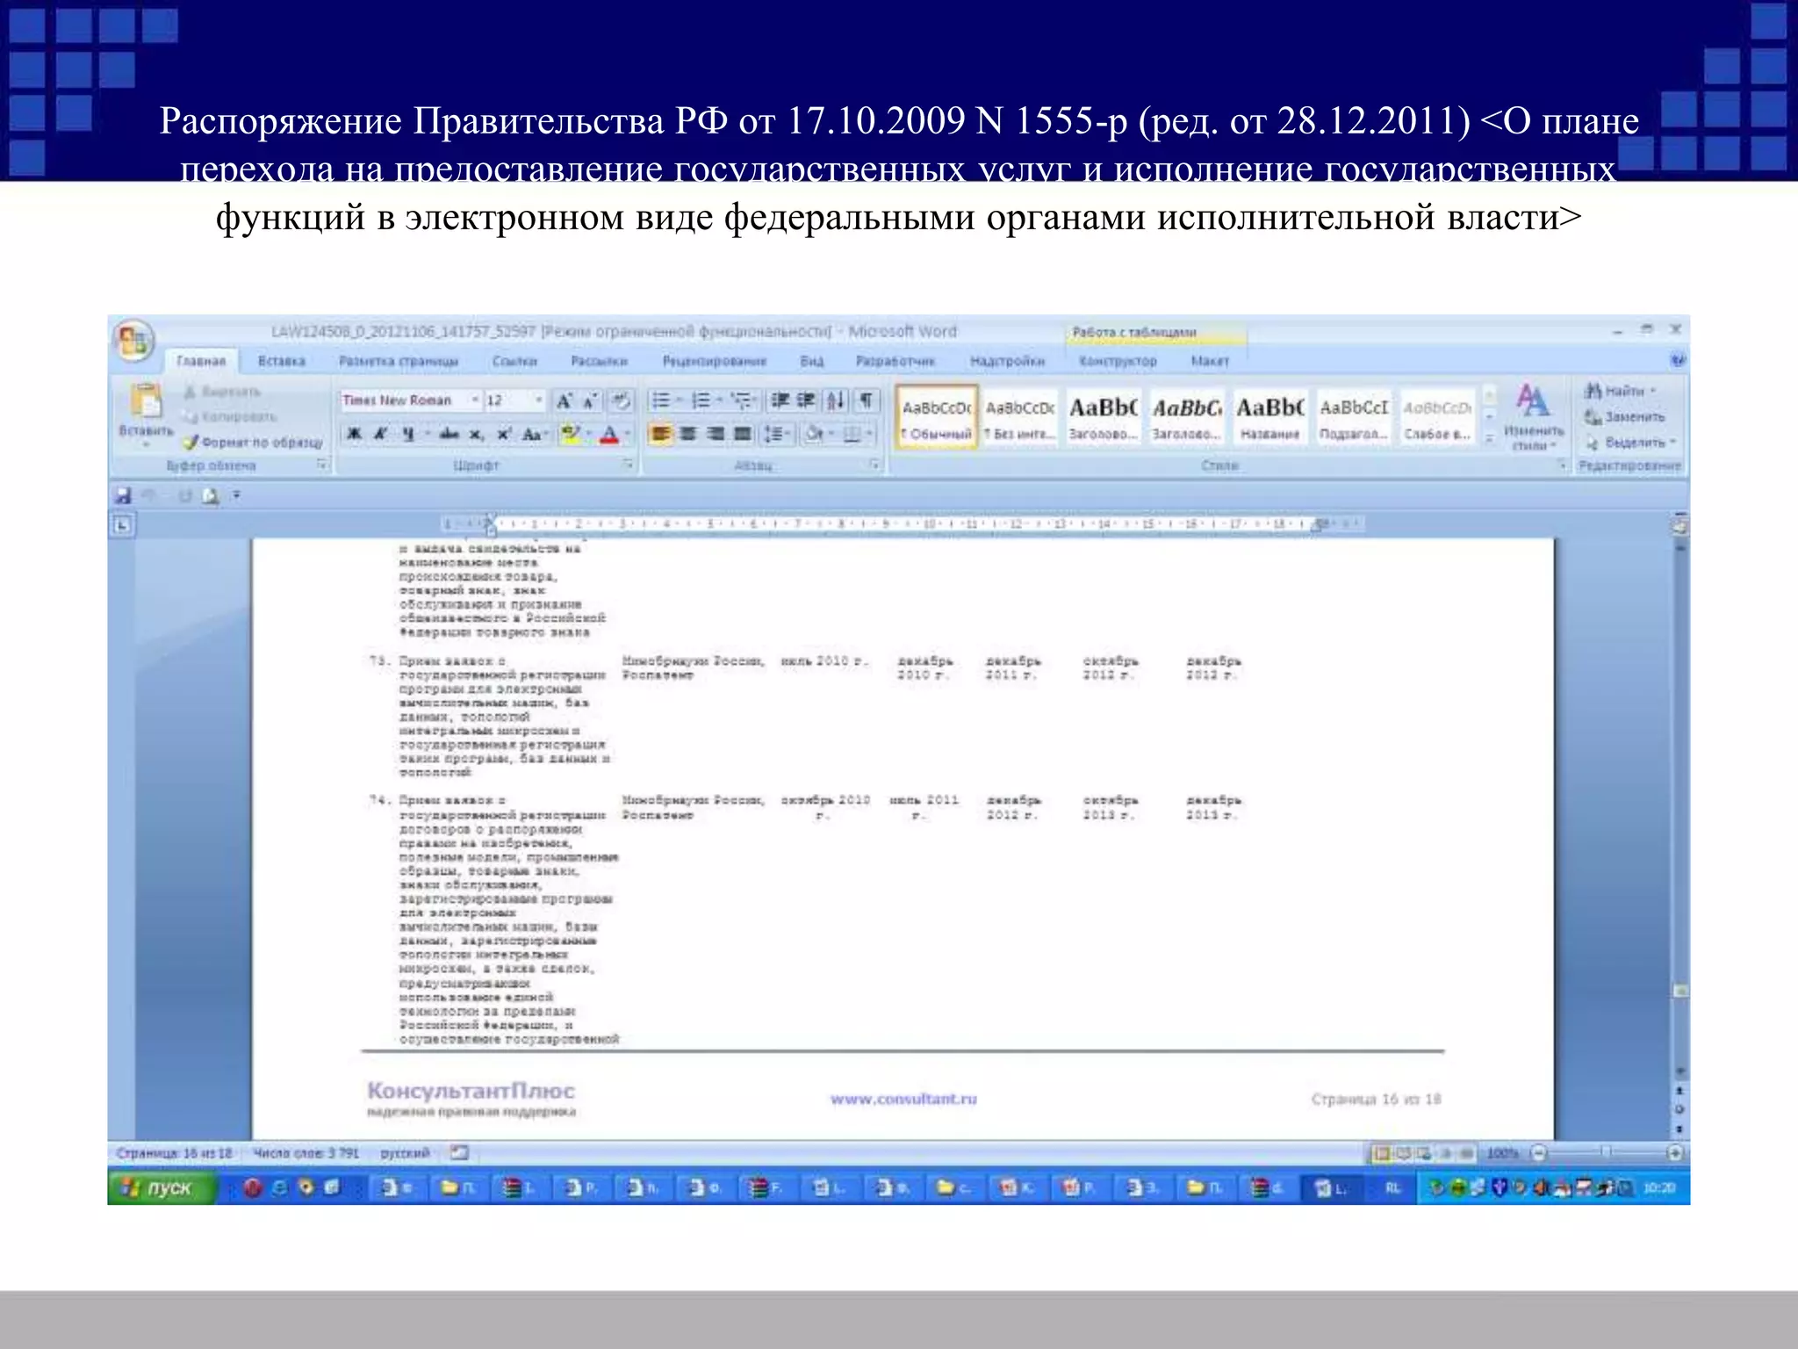This screenshot has height=1349, width=1798.
Task: Switch to the Разметка страницы tab
Action: tap(399, 361)
